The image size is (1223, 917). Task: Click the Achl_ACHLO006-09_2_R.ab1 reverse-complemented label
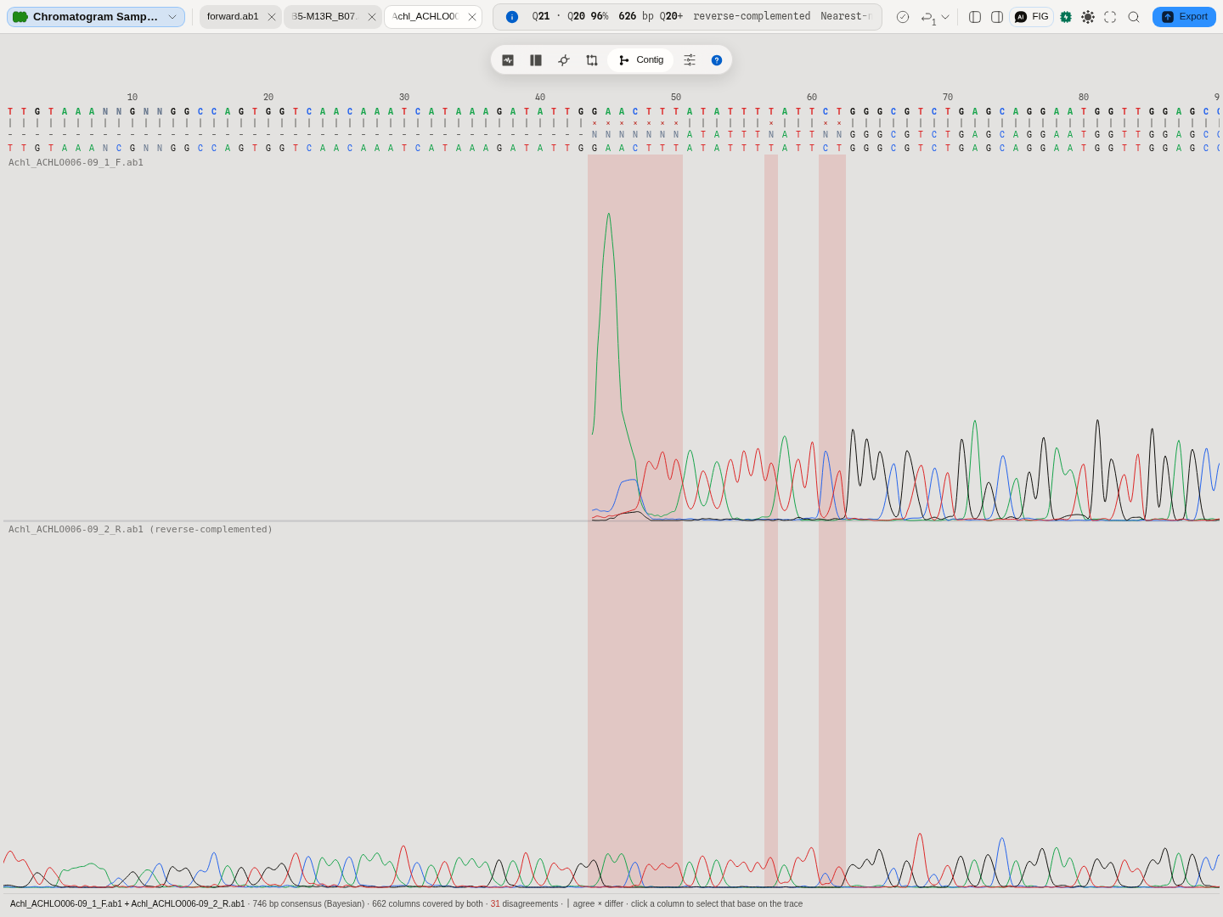(140, 530)
